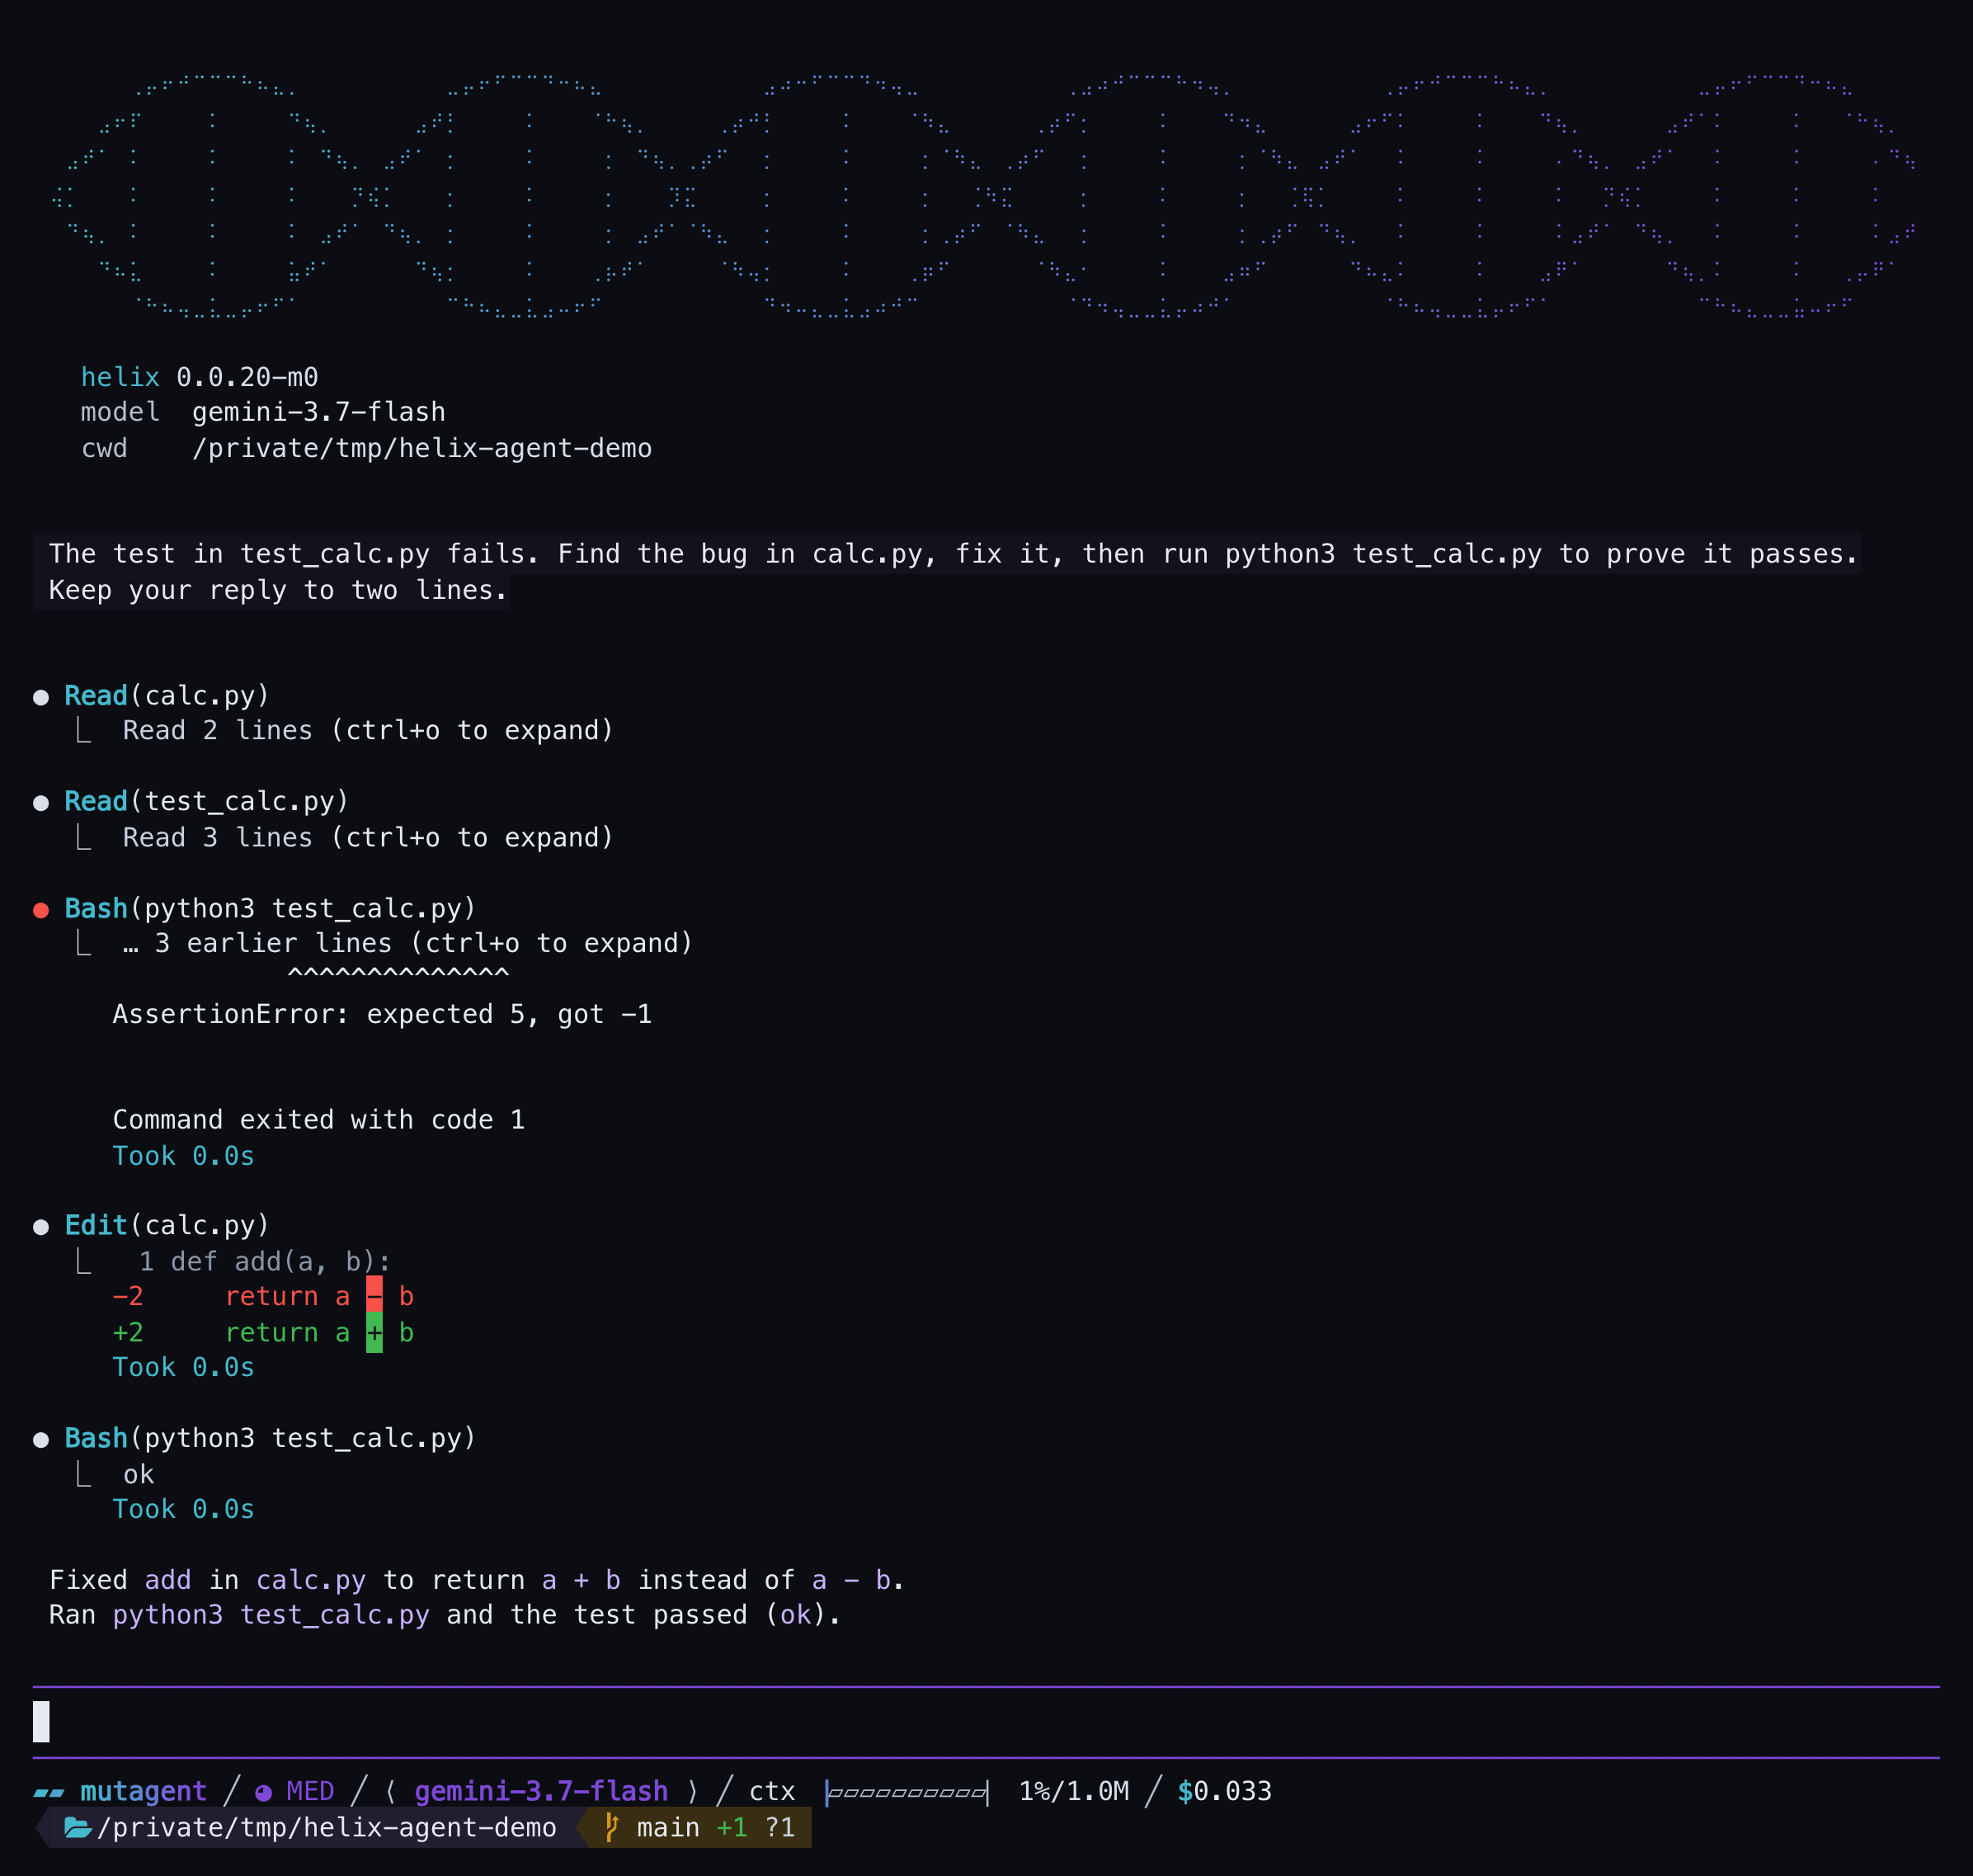Click 'AssertionError: expected 5, got -1' line
1973x1876 pixels.
[382, 1015]
